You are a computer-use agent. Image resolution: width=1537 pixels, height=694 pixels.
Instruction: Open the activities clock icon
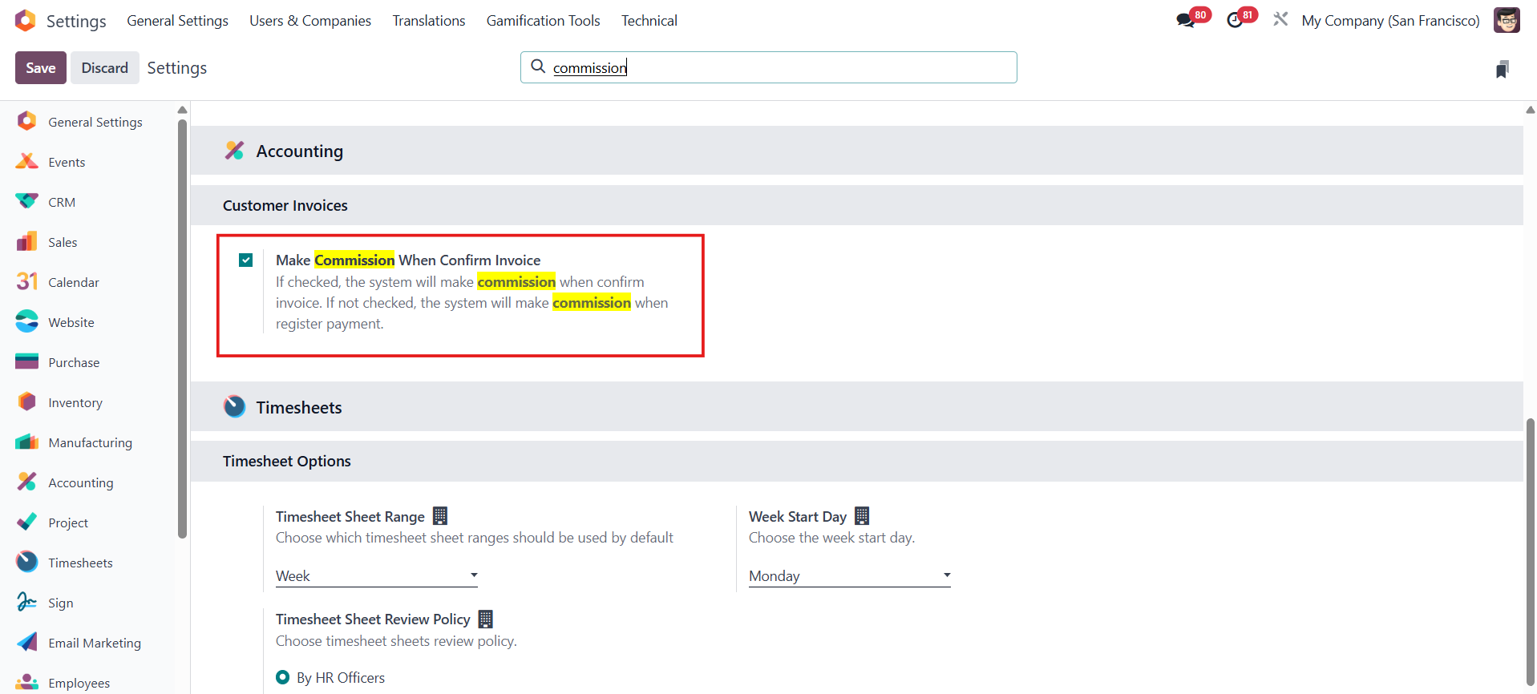[1235, 21]
